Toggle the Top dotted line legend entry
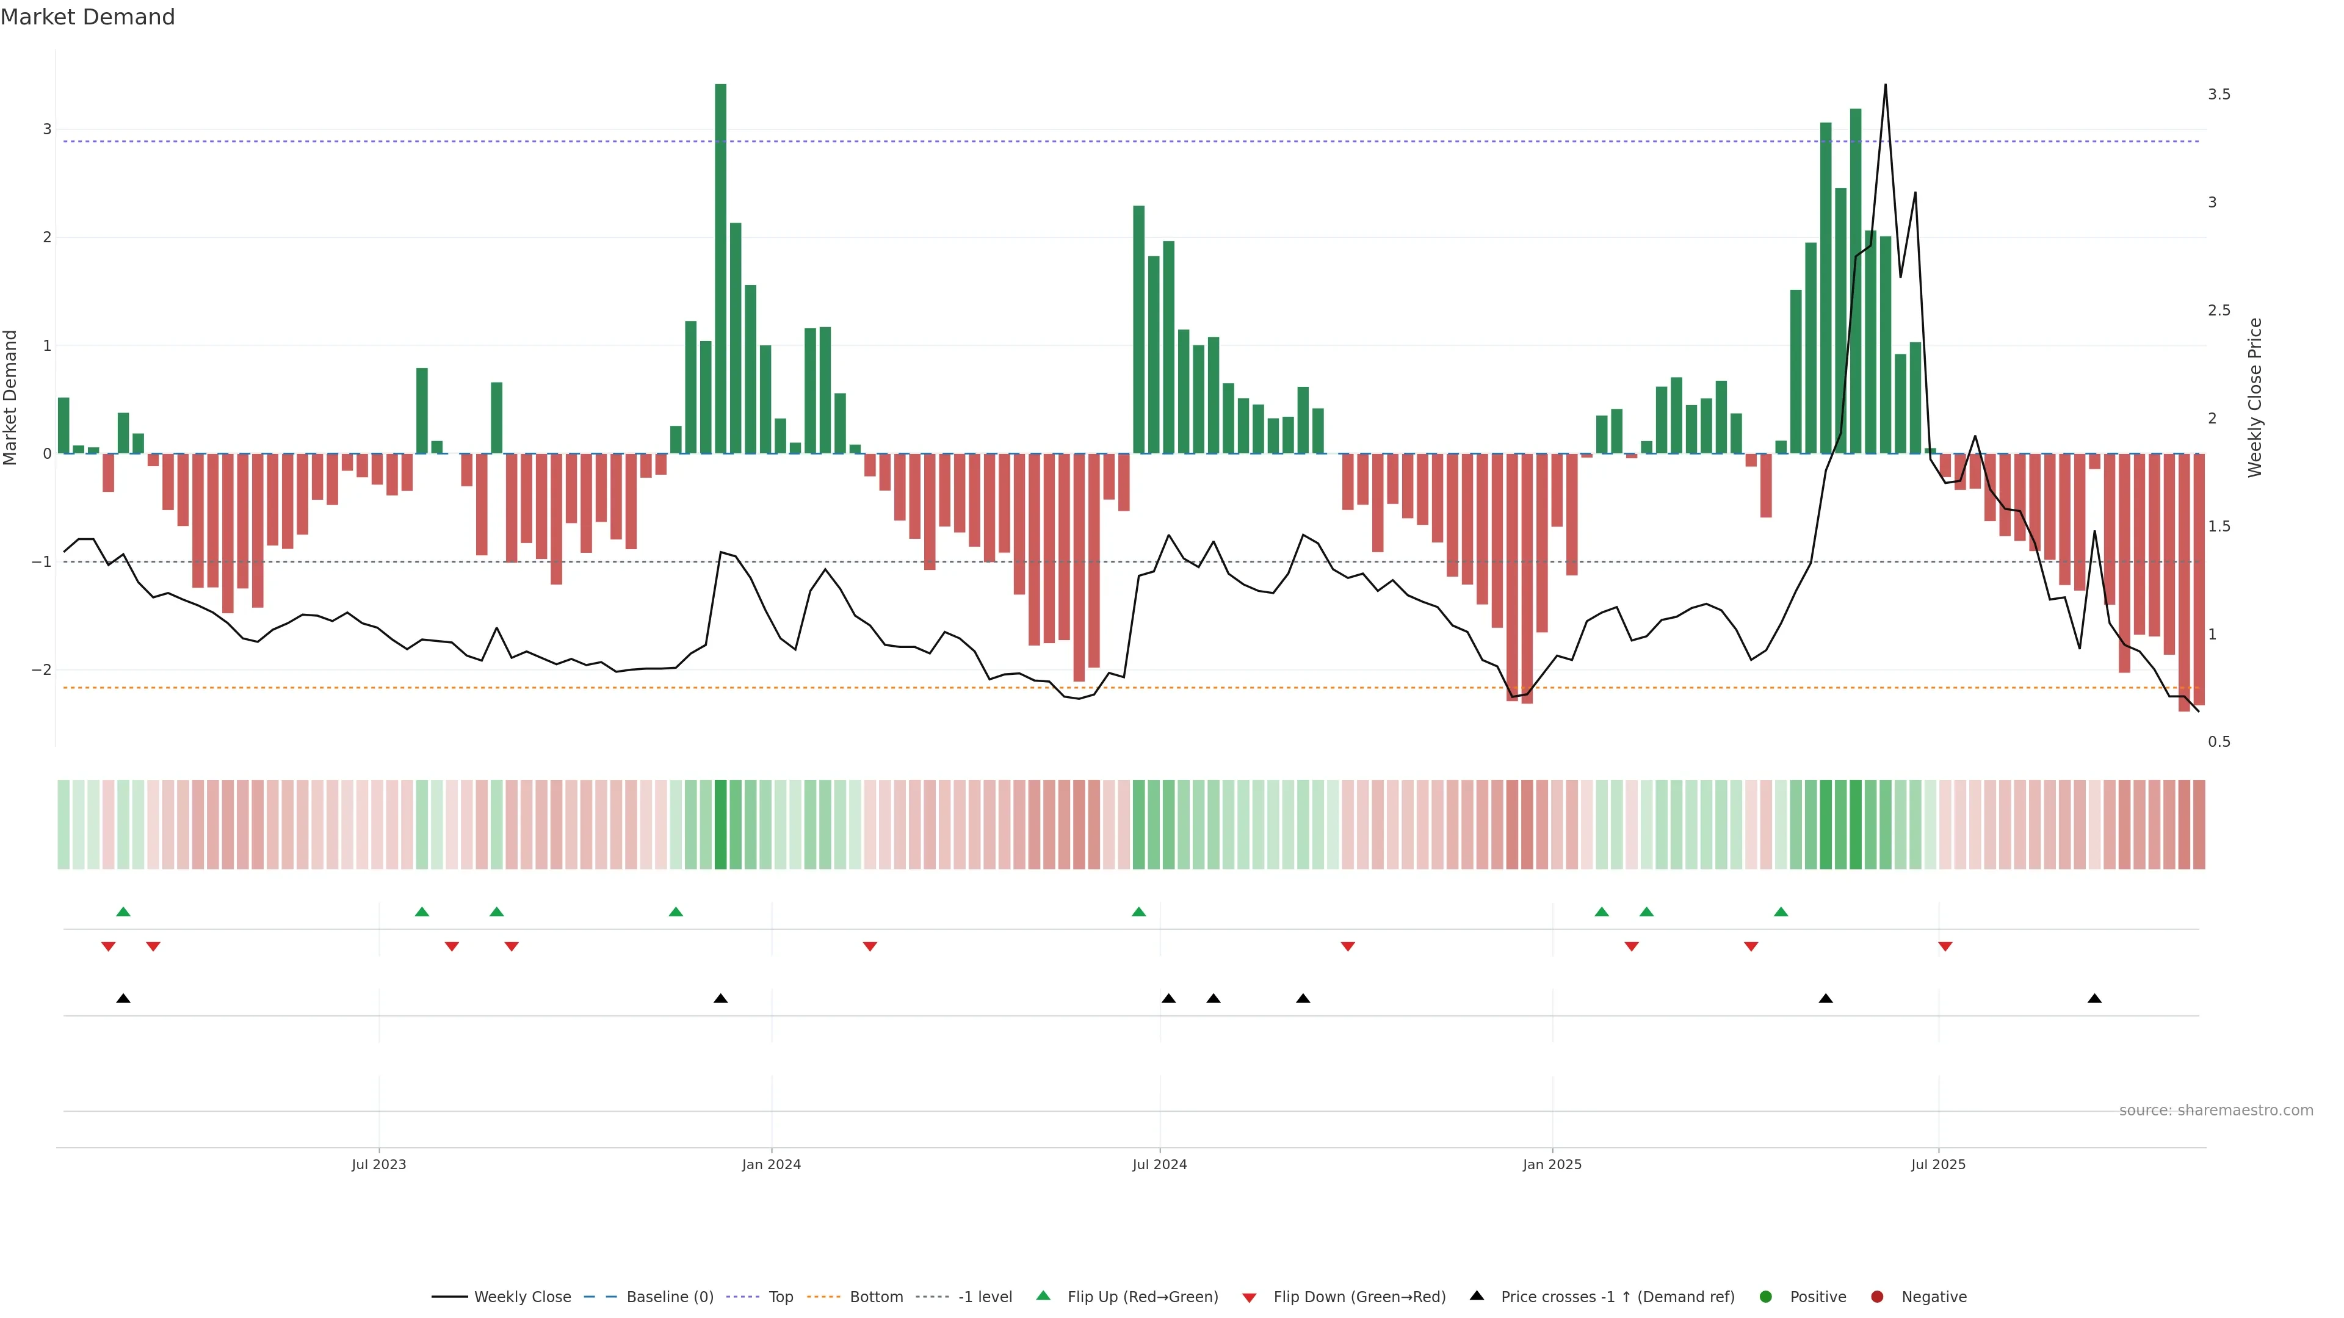Viewport: 2344px width, 1318px height. pyautogui.click(x=780, y=1296)
